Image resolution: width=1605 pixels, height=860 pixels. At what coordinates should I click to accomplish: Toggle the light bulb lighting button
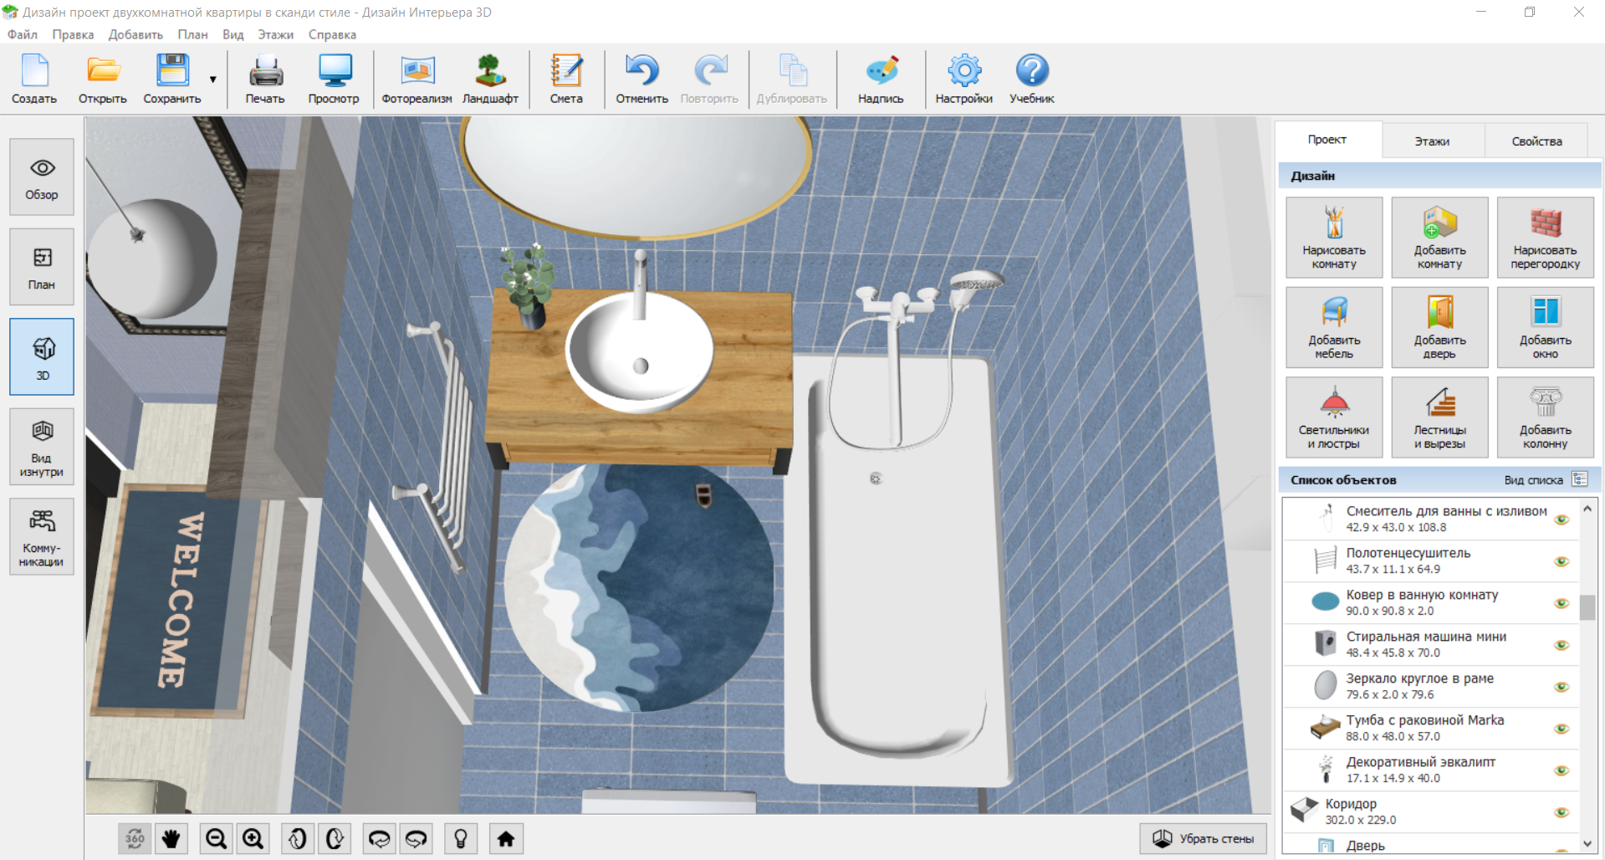461,838
